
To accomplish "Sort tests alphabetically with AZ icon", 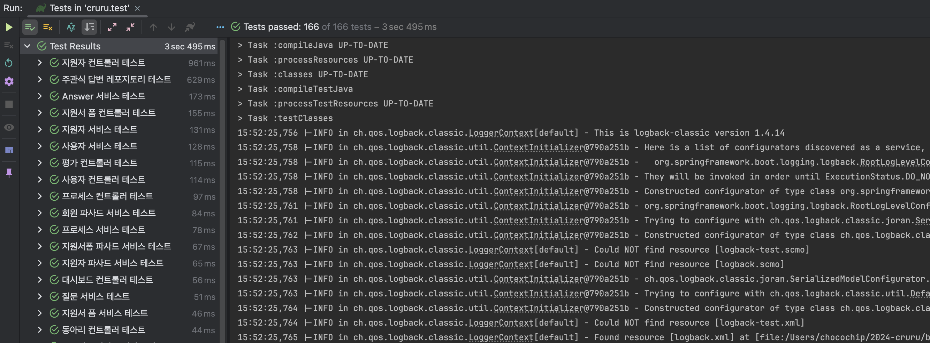I will [71, 27].
